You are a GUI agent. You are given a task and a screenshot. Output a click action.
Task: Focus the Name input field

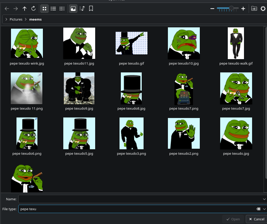click(x=140, y=199)
